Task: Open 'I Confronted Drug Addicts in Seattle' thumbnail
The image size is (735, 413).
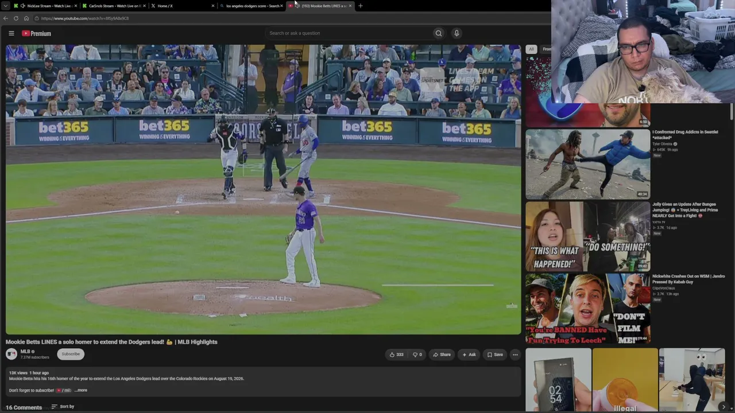Action: point(588,164)
